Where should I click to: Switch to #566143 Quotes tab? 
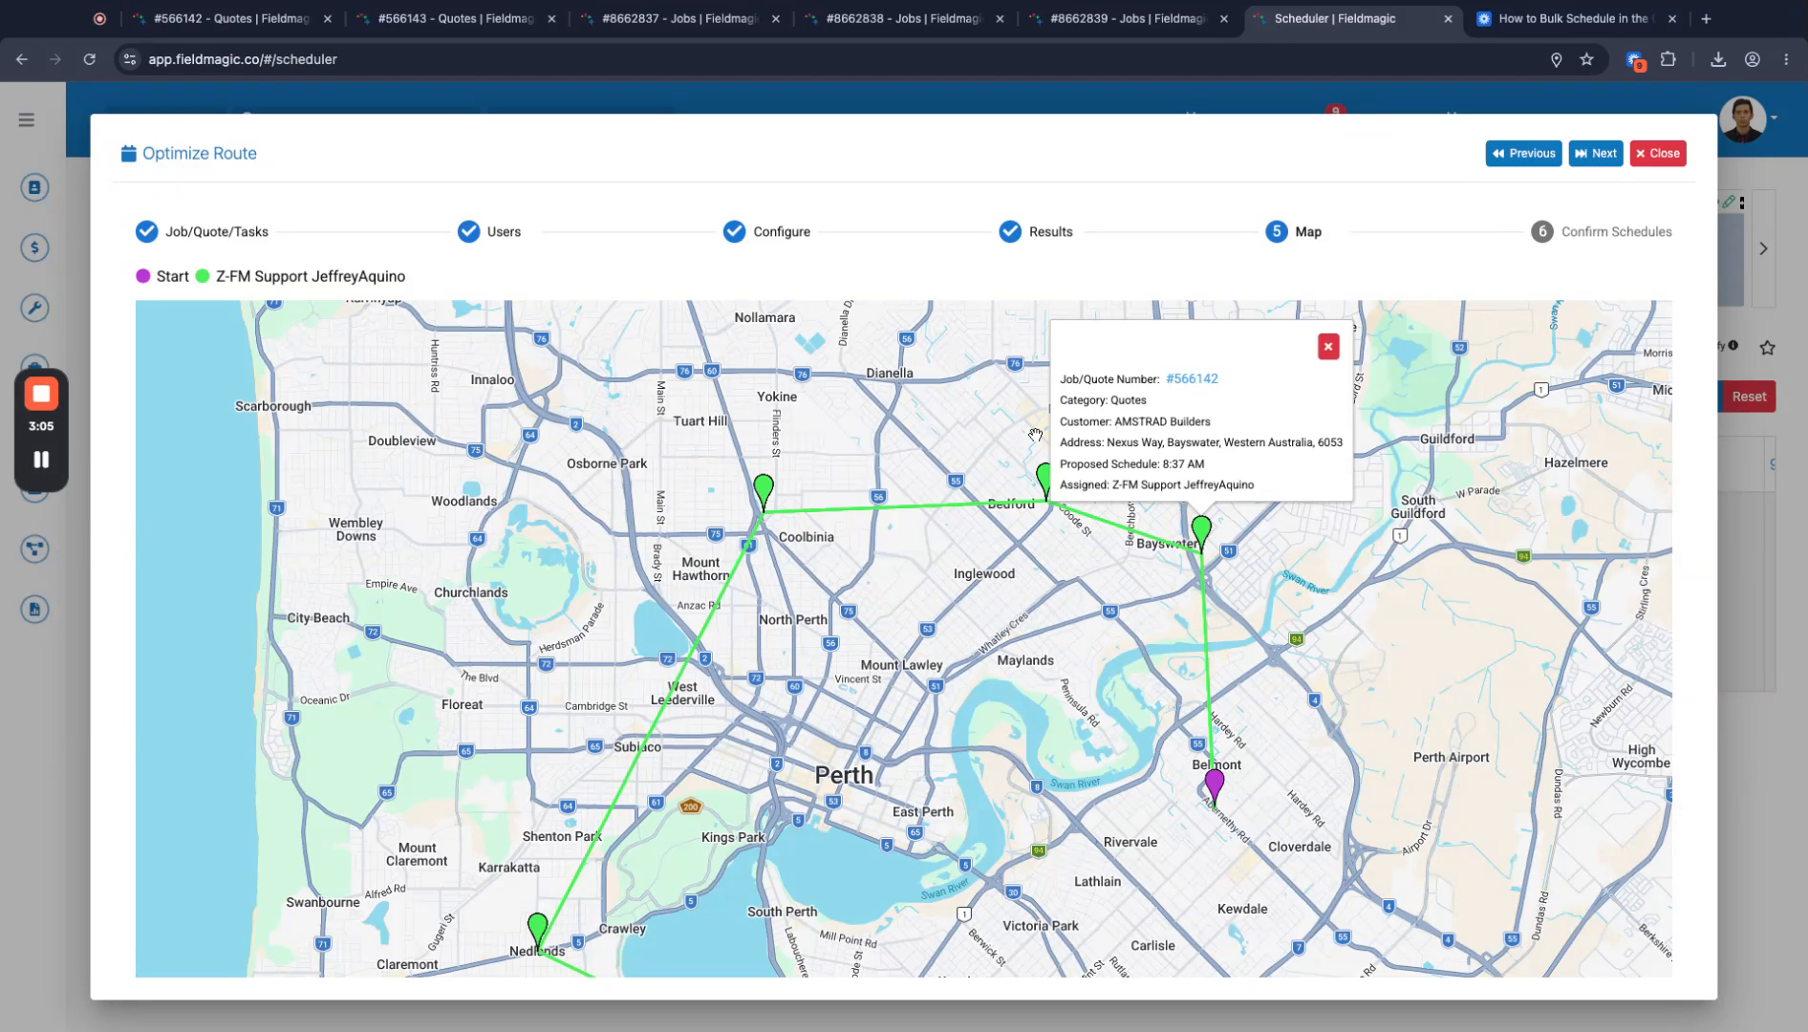point(456,18)
